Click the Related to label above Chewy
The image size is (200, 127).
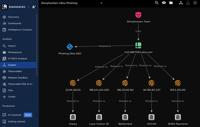point(73,101)
